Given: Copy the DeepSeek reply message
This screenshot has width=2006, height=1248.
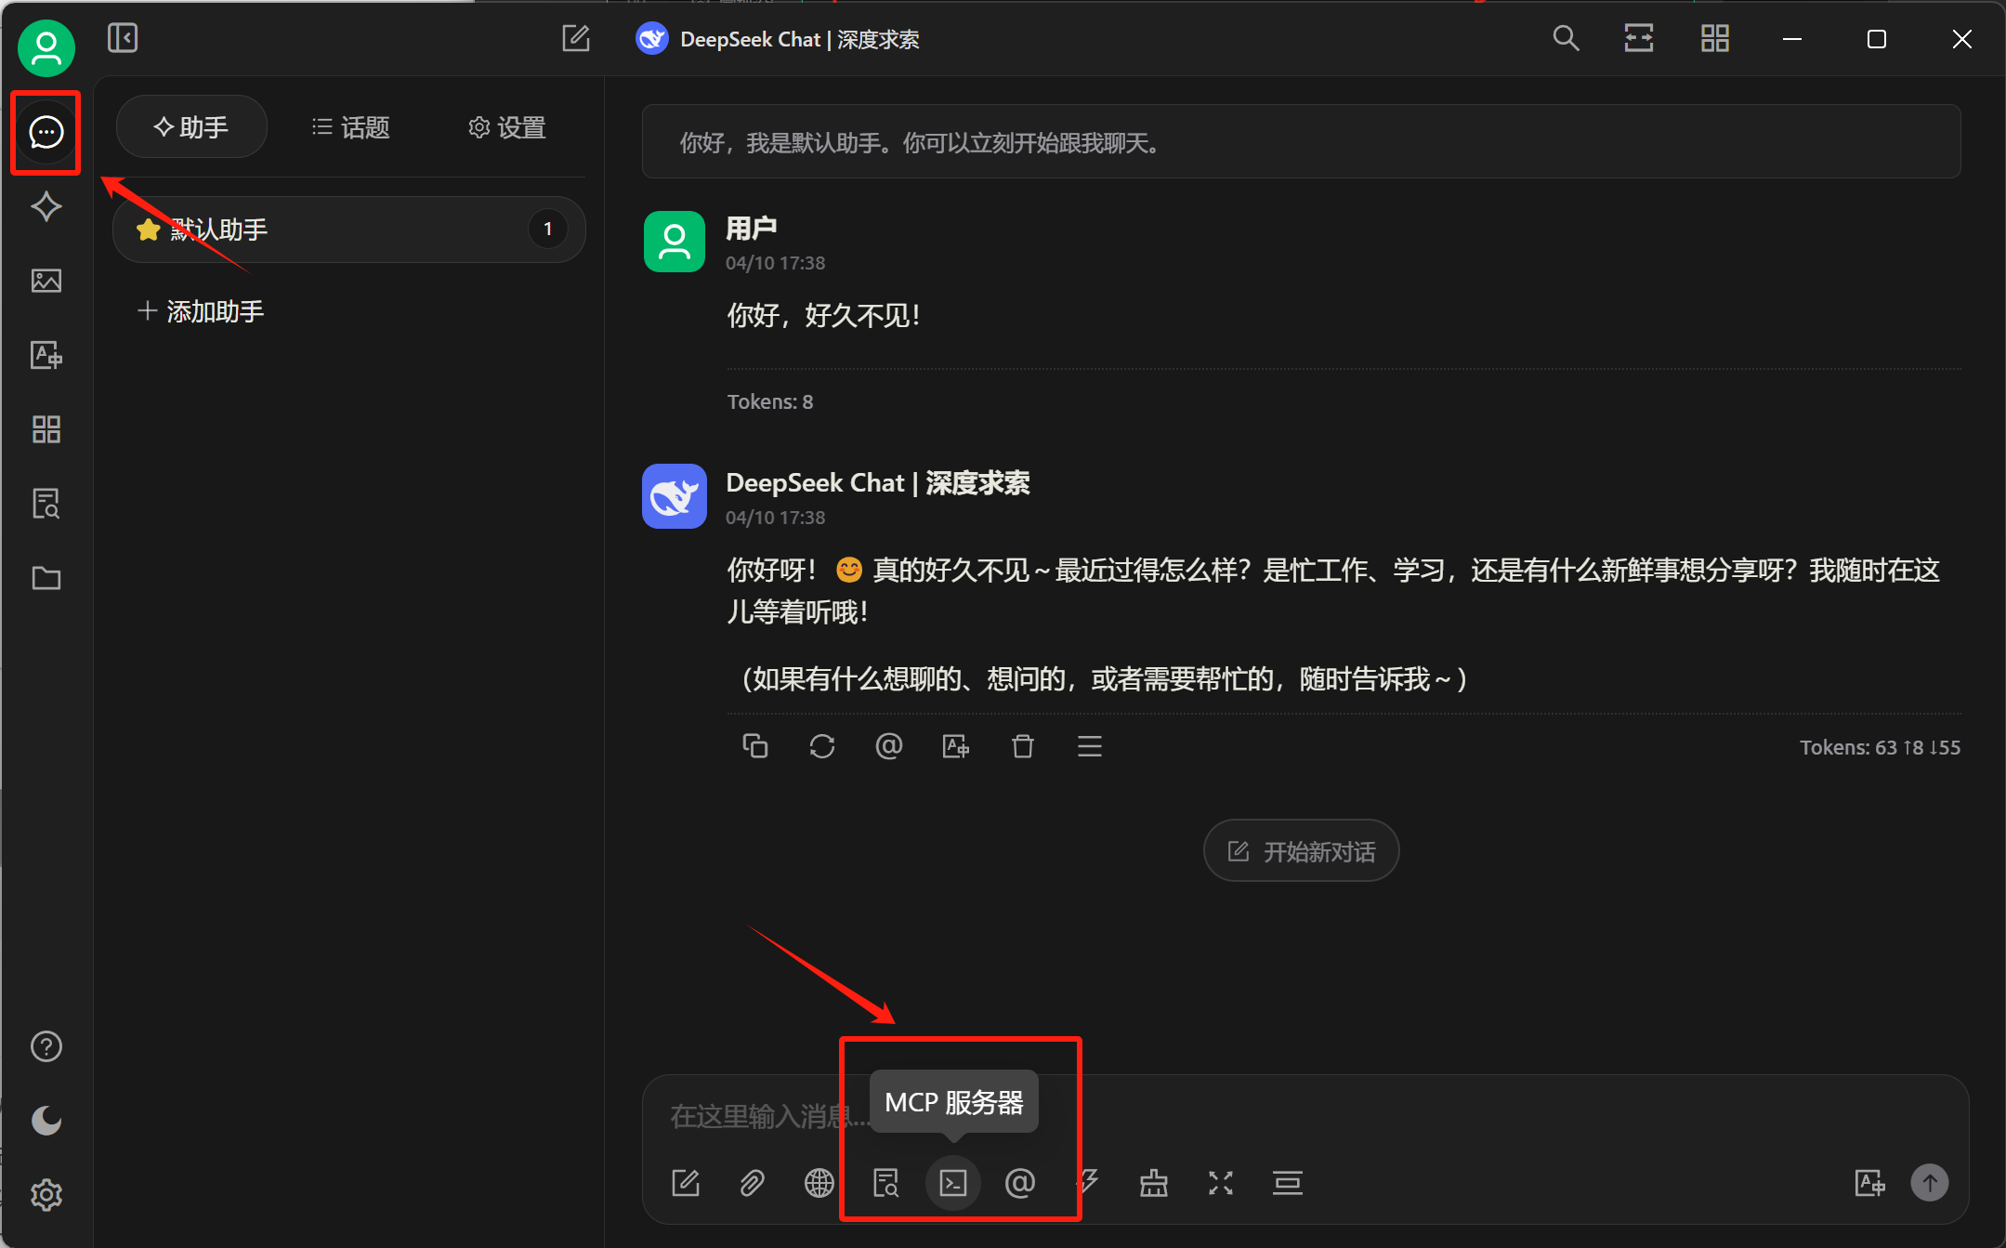Looking at the screenshot, I should [754, 746].
